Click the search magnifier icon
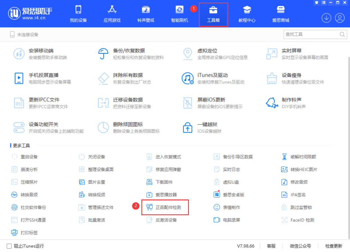This screenshot has width=350, height=252. pos(342,34)
